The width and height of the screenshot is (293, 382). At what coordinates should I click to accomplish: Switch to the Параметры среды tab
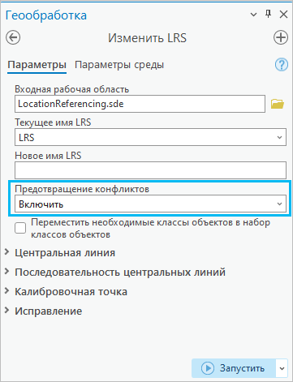tap(119, 65)
